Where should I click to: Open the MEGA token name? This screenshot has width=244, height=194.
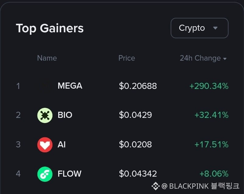[70, 86]
